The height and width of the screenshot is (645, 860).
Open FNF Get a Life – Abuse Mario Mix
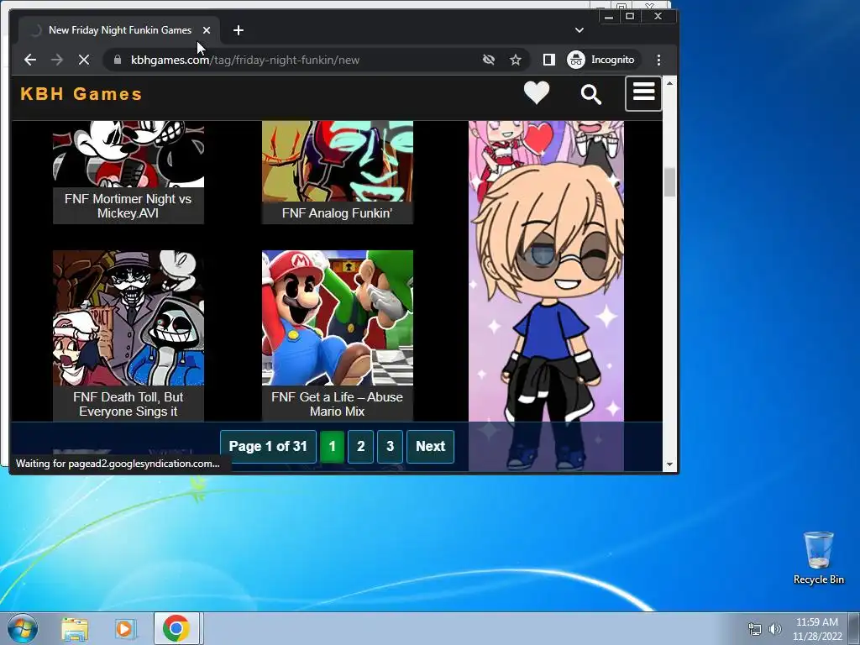(x=338, y=404)
